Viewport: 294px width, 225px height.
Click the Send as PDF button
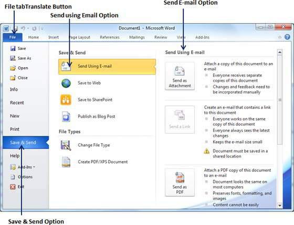pyautogui.click(x=180, y=183)
